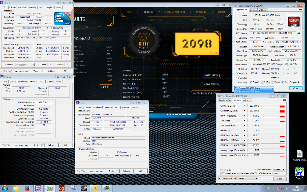Enable Log to file checkbox
This screenshot has width=307, height=192.
pos(221,170)
